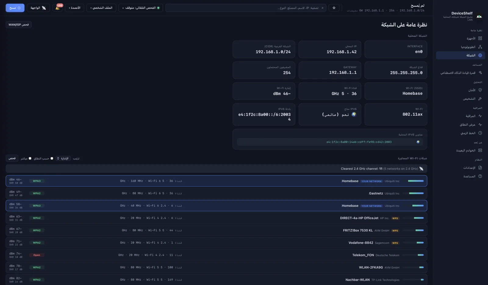Focus the filter search input field

coord(246,8)
